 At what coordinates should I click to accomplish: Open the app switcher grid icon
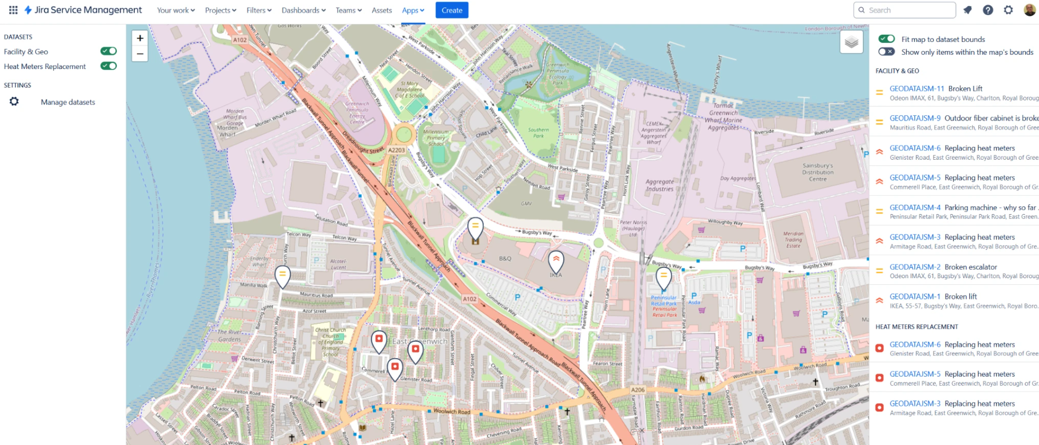(x=13, y=10)
